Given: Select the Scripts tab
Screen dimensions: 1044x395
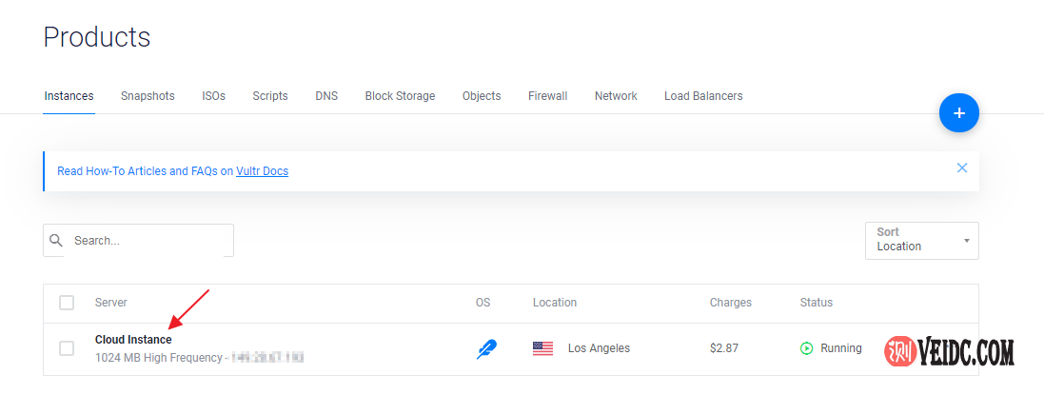Looking at the screenshot, I should tap(270, 96).
